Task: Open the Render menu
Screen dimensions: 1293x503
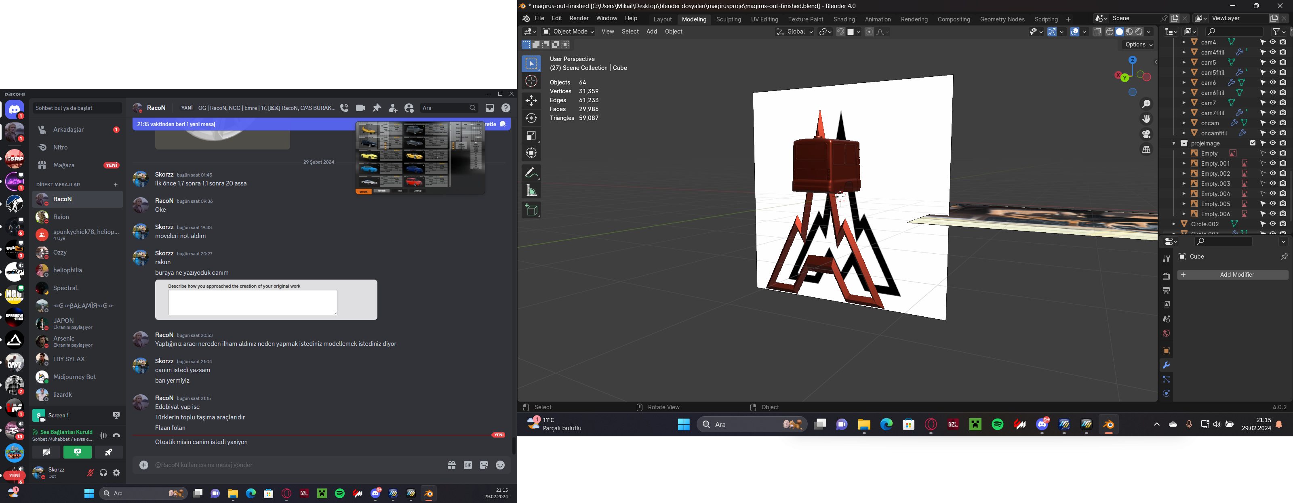Action: [x=579, y=18]
